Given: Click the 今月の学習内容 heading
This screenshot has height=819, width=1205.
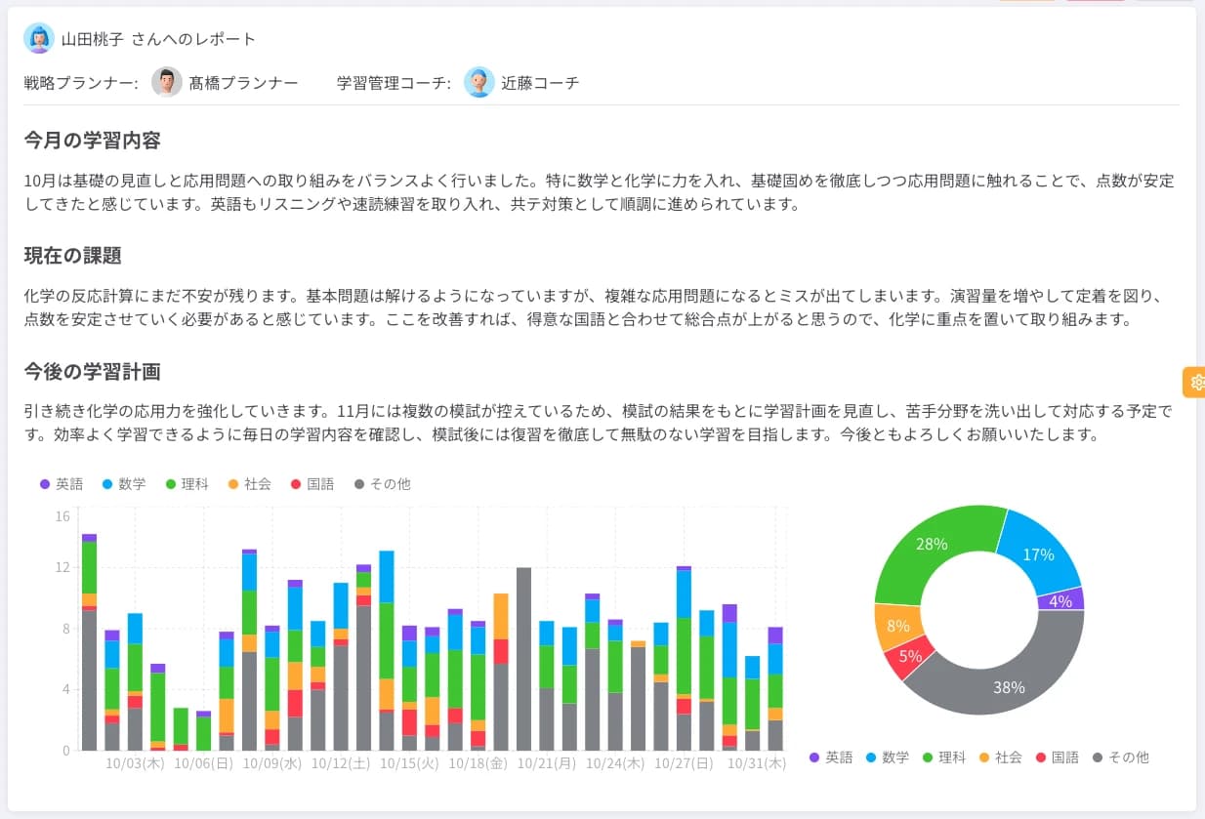Looking at the screenshot, I should point(93,140).
